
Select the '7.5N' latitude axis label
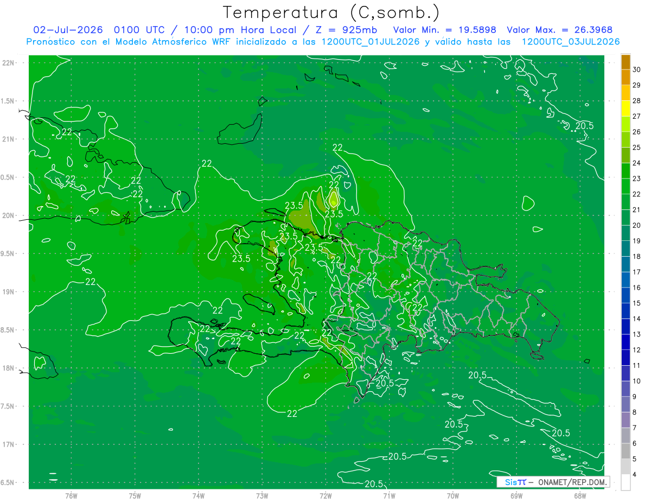pyautogui.click(x=8, y=406)
